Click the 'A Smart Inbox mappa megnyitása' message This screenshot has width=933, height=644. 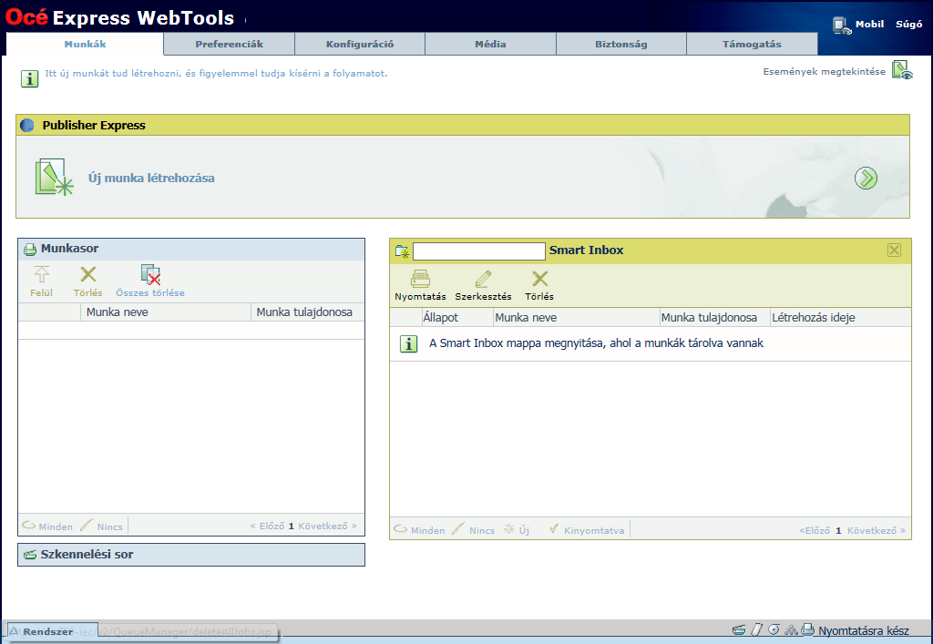tap(596, 343)
